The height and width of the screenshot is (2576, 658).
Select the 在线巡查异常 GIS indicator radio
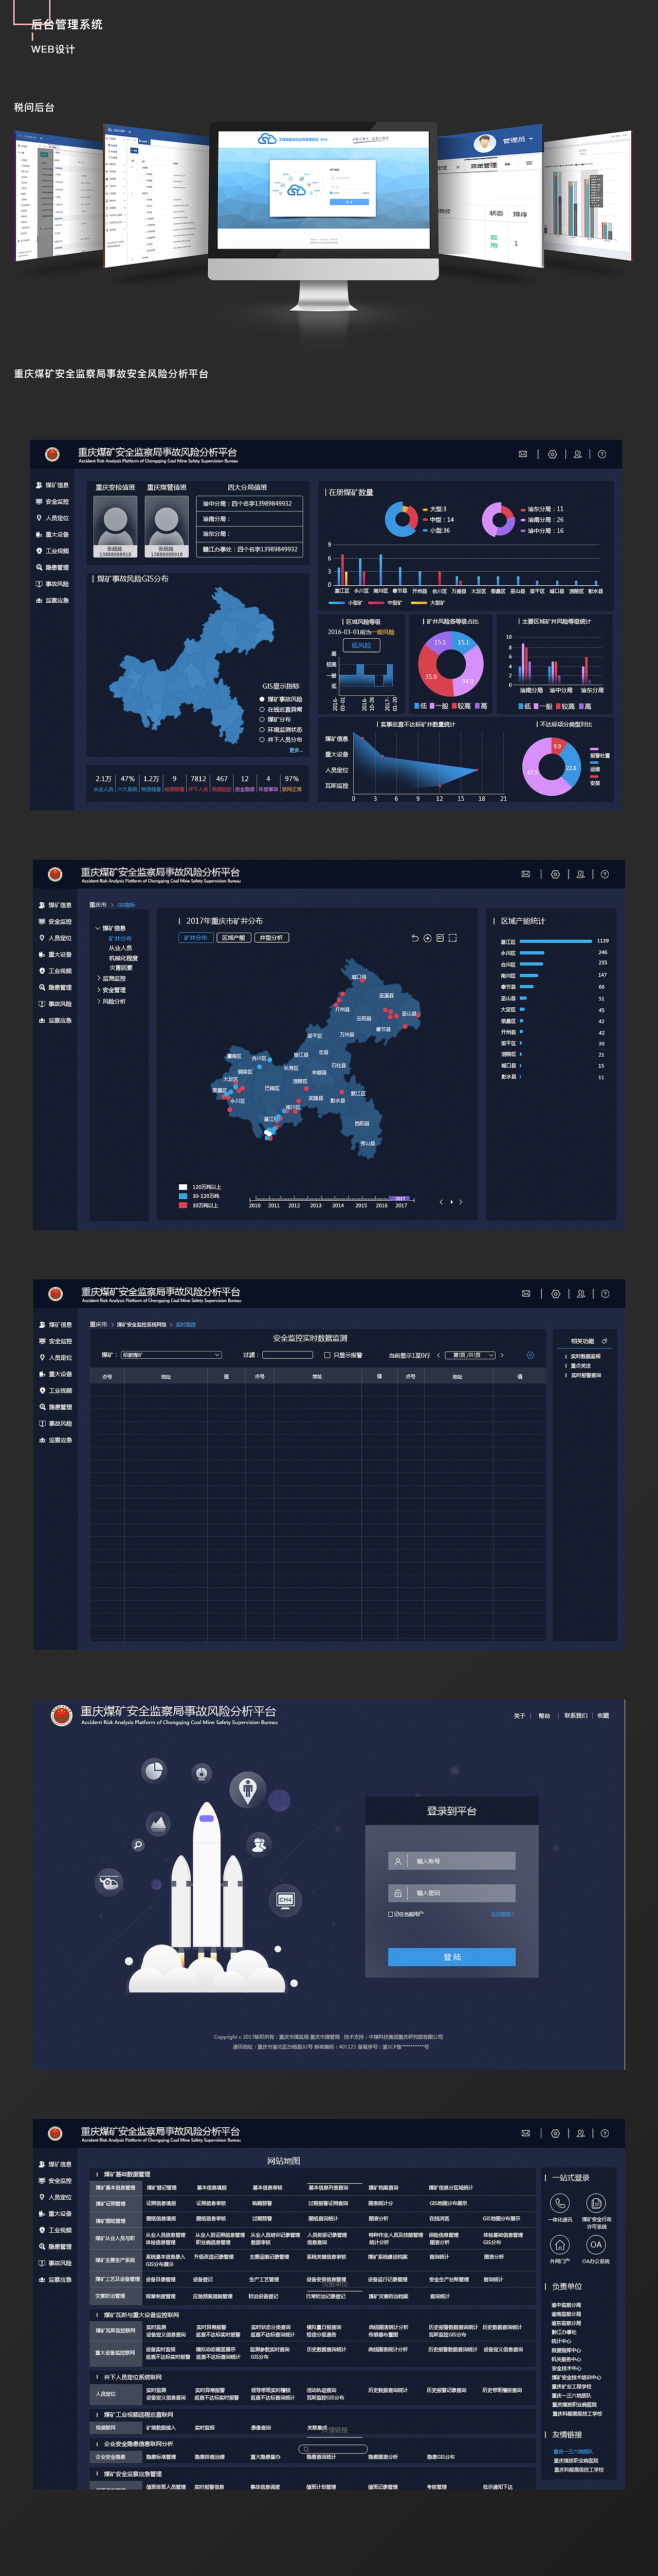tap(263, 709)
